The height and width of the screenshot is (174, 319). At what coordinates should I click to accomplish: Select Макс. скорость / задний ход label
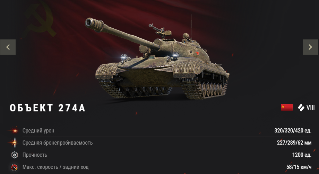tap(55, 167)
